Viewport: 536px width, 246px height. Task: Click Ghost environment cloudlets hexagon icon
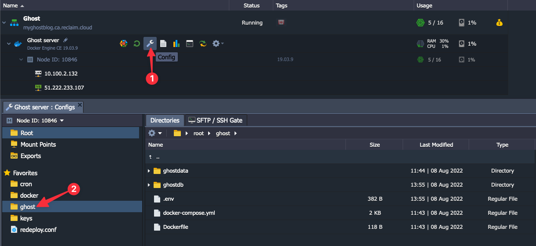(x=420, y=22)
